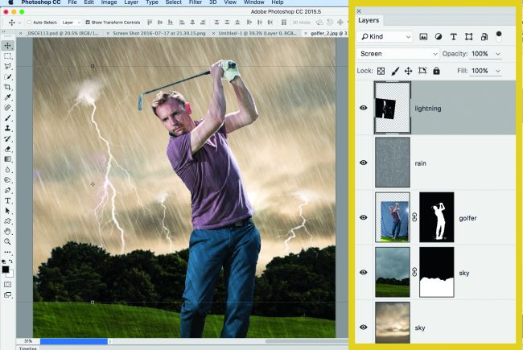Filter layers for shape layers

468,37
